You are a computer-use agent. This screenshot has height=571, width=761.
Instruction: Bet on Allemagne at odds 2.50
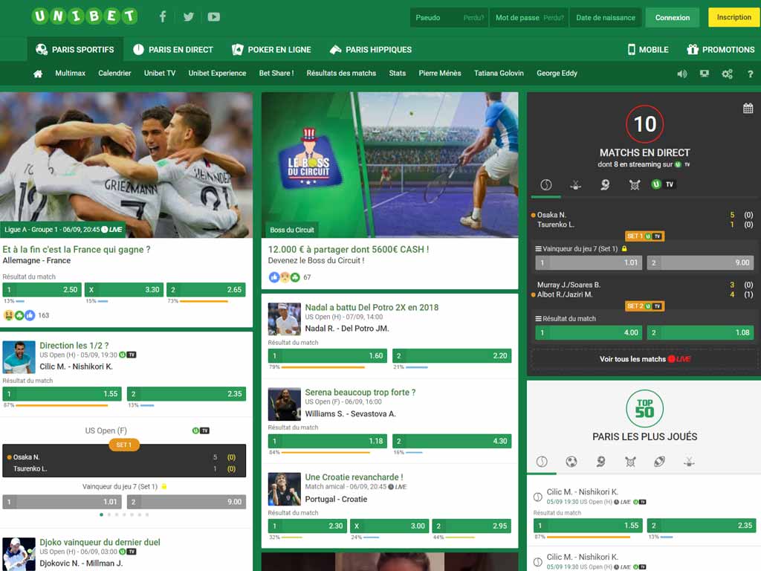42,290
